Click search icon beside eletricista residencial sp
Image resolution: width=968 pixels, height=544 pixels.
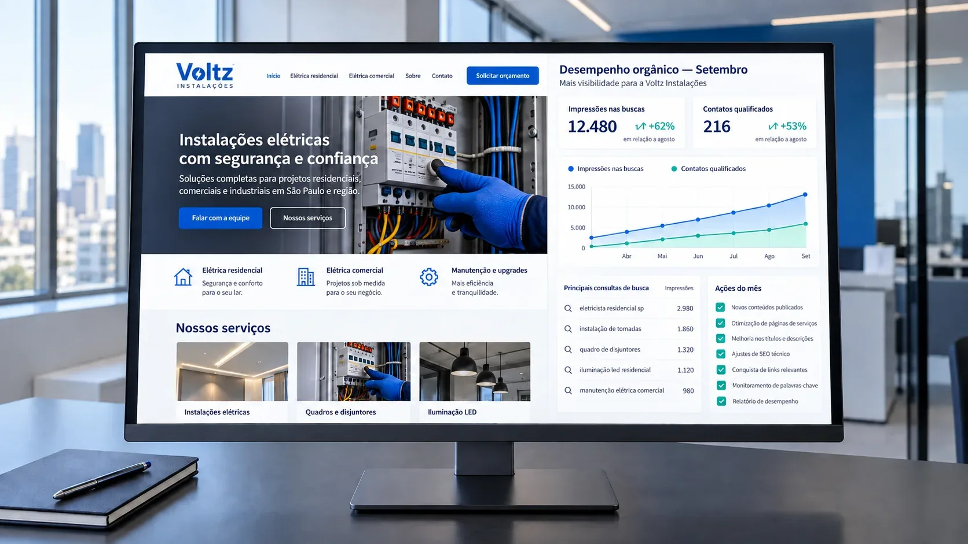pyautogui.click(x=568, y=308)
